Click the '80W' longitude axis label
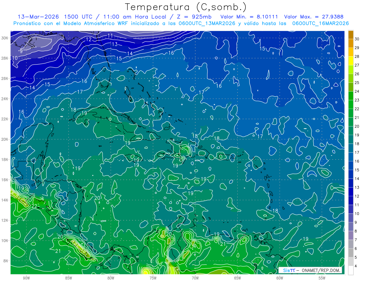Screen dimensions: 365x282 coord(111,278)
